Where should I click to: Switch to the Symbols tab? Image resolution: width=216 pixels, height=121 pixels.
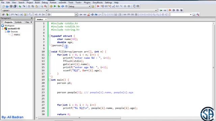18,22
